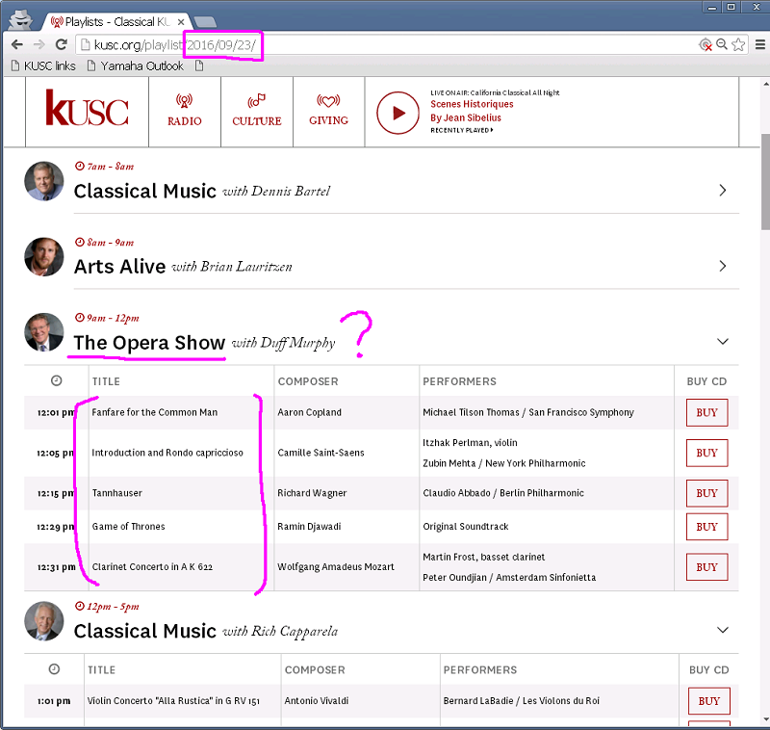Expand the Arts Alive show chevron
Viewport: 770px width, 730px height.
coord(723,266)
